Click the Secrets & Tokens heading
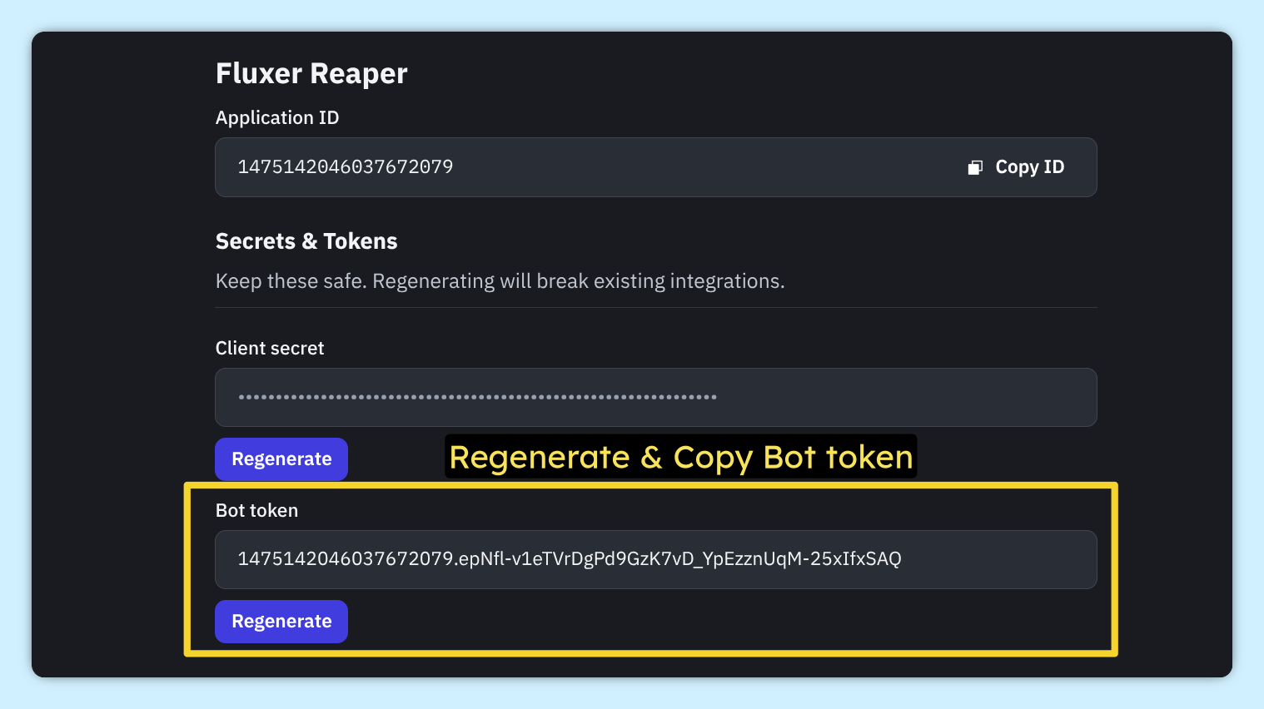1264x709 pixels. [306, 241]
